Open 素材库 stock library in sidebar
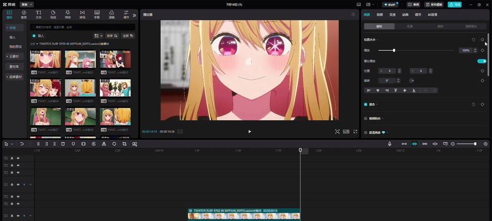The height and width of the screenshot is (221, 492). pos(14,67)
